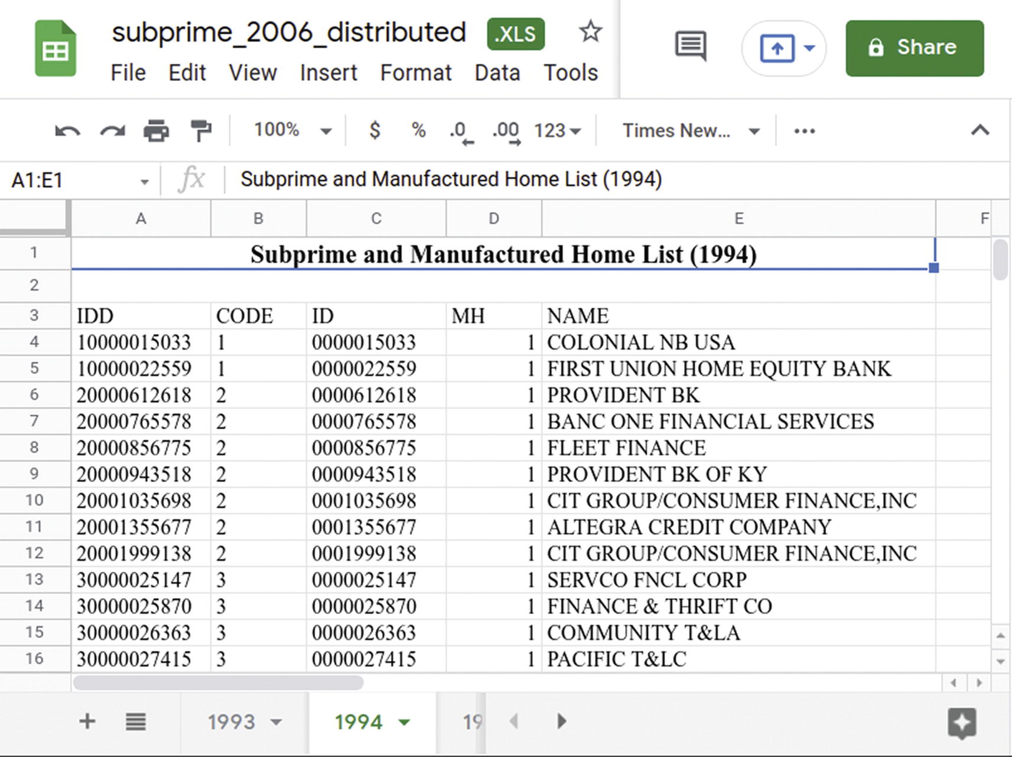Viewport: 1012px width, 757px height.
Task: Click the green Share button
Action: (915, 48)
